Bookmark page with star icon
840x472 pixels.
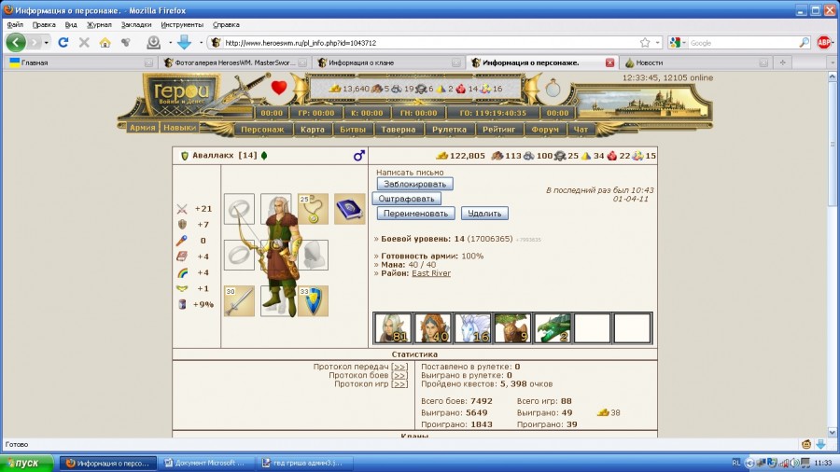[x=645, y=43]
